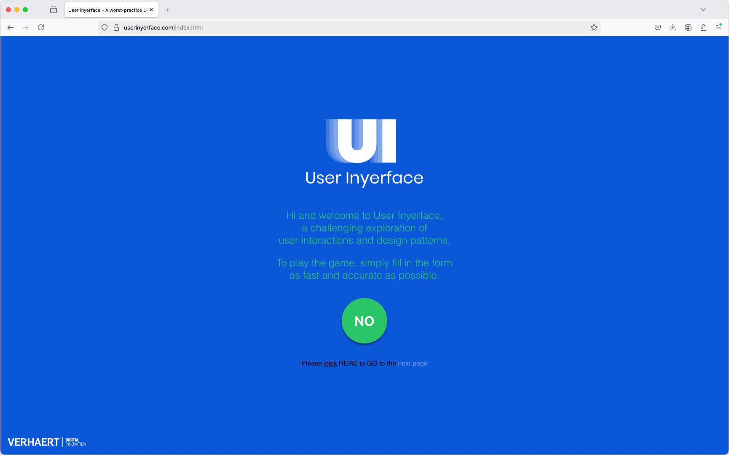Click the green window zoom button
The width and height of the screenshot is (729, 455).
click(25, 10)
